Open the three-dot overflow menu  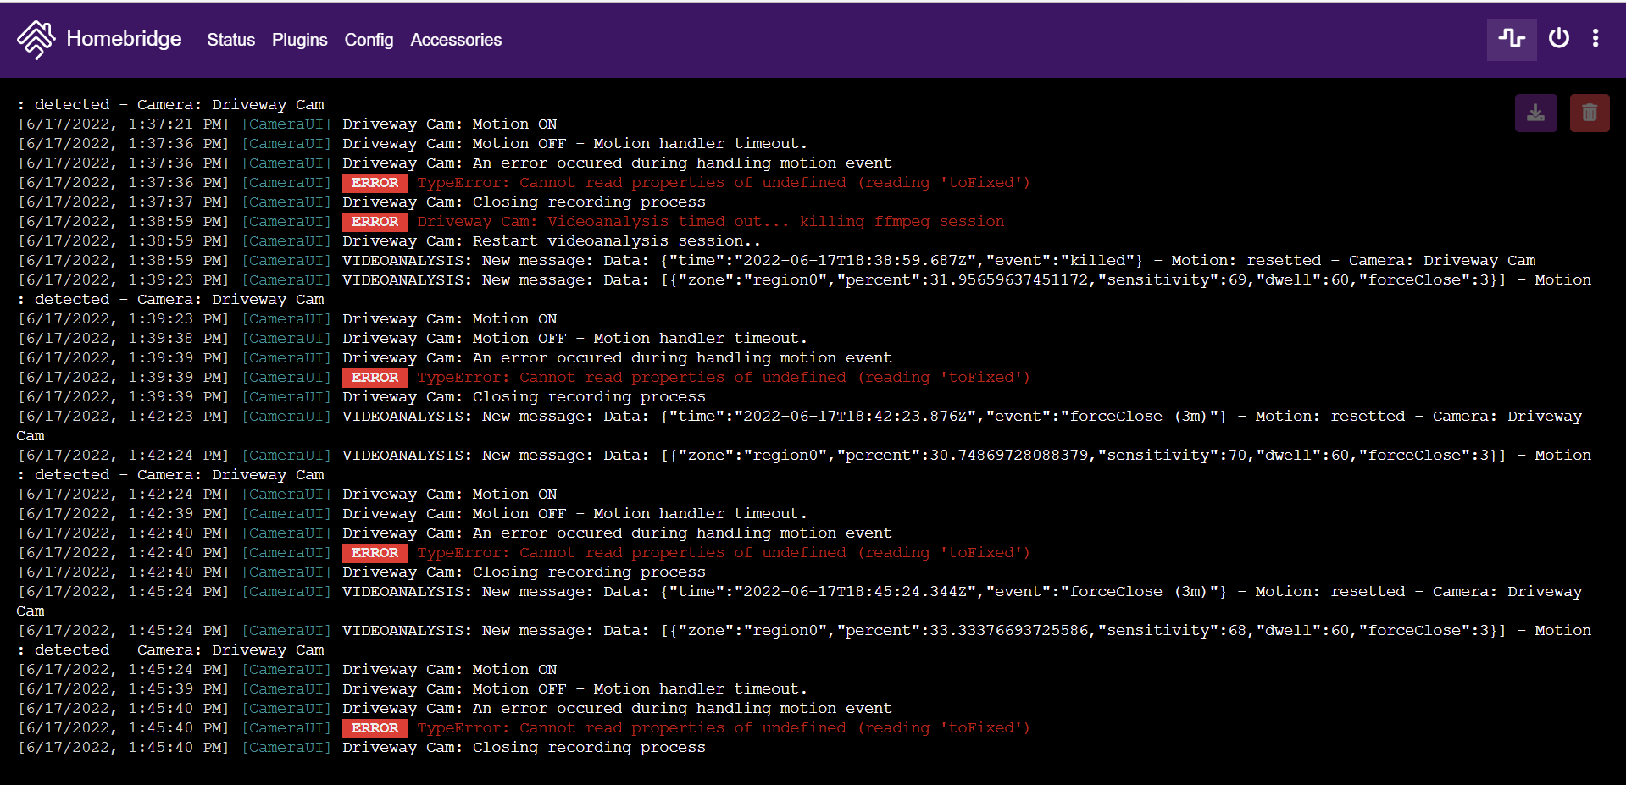[x=1595, y=38]
